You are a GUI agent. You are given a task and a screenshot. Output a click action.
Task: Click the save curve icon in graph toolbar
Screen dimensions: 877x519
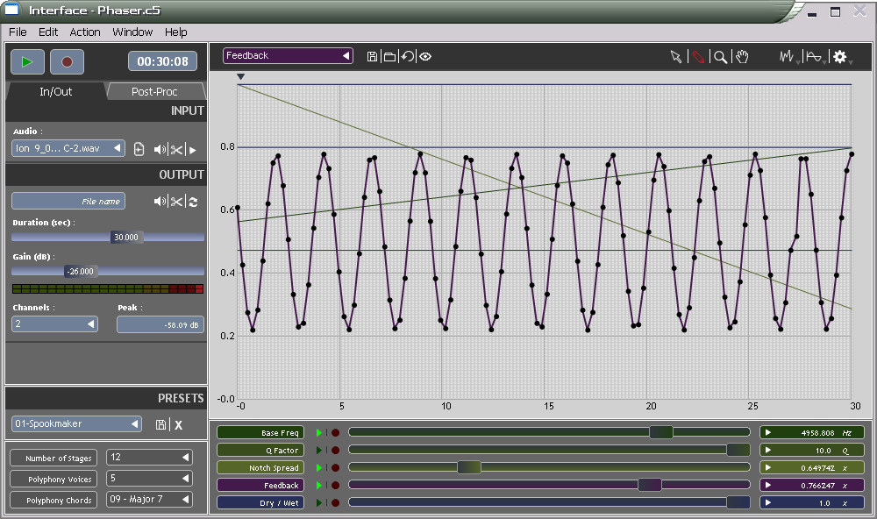click(x=372, y=56)
